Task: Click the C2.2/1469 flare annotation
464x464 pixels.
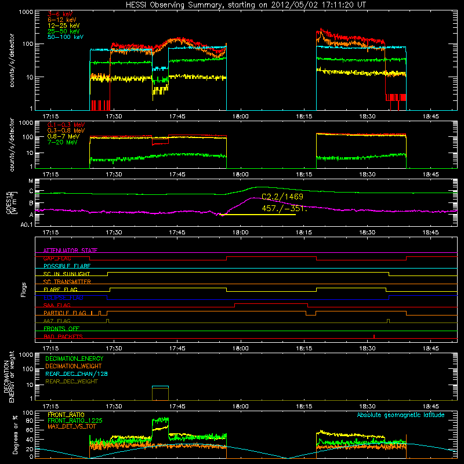Action: click(282, 197)
